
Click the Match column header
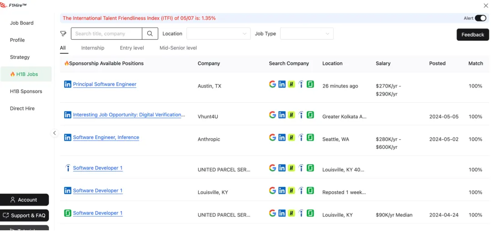[x=476, y=63]
